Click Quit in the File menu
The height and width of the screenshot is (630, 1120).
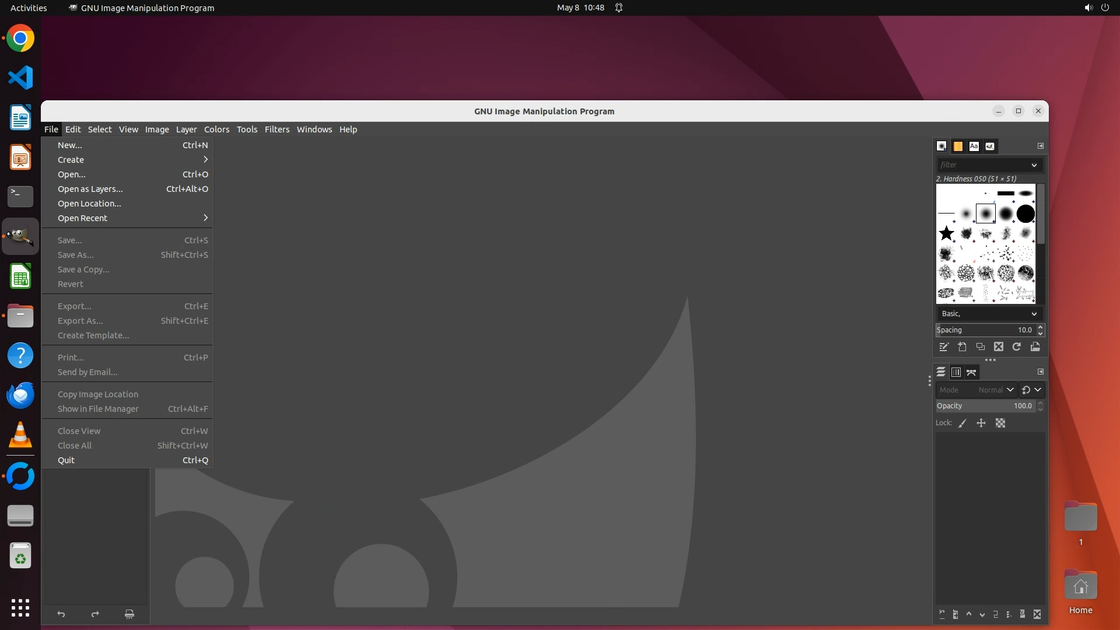pyautogui.click(x=66, y=460)
